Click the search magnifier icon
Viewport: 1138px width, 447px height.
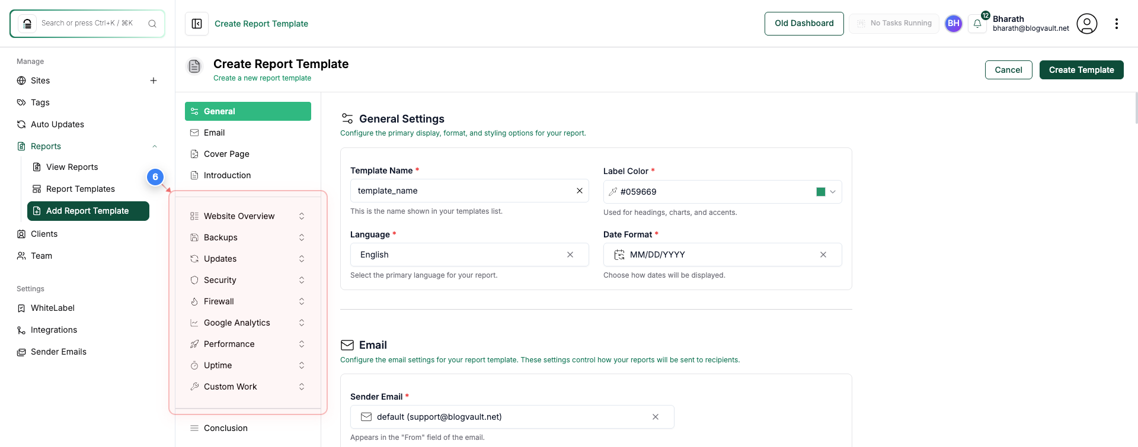tap(152, 24)
